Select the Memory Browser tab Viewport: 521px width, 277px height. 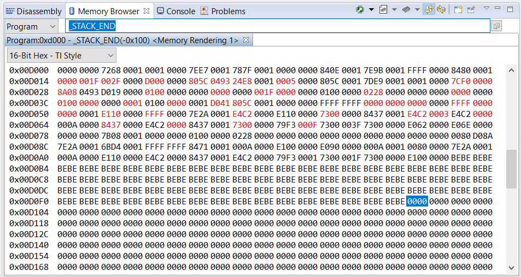108,11
